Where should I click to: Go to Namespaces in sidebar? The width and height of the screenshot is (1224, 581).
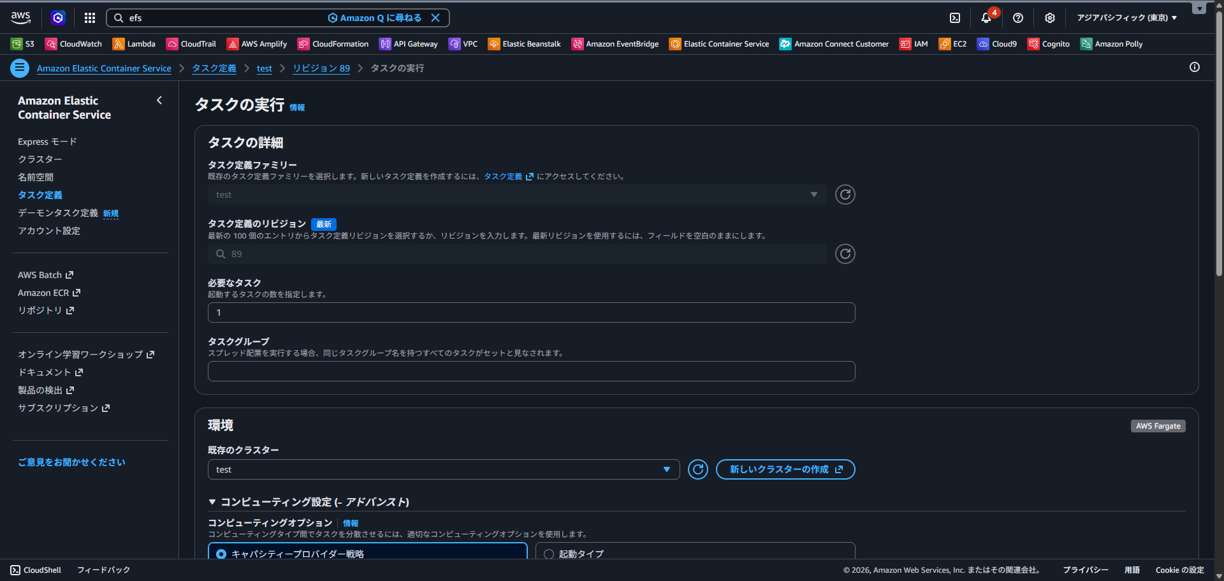coord(36,177)
